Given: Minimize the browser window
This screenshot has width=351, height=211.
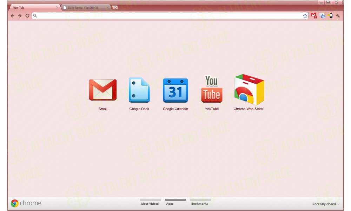Looking at the screenshot, I should coord(321,2).
